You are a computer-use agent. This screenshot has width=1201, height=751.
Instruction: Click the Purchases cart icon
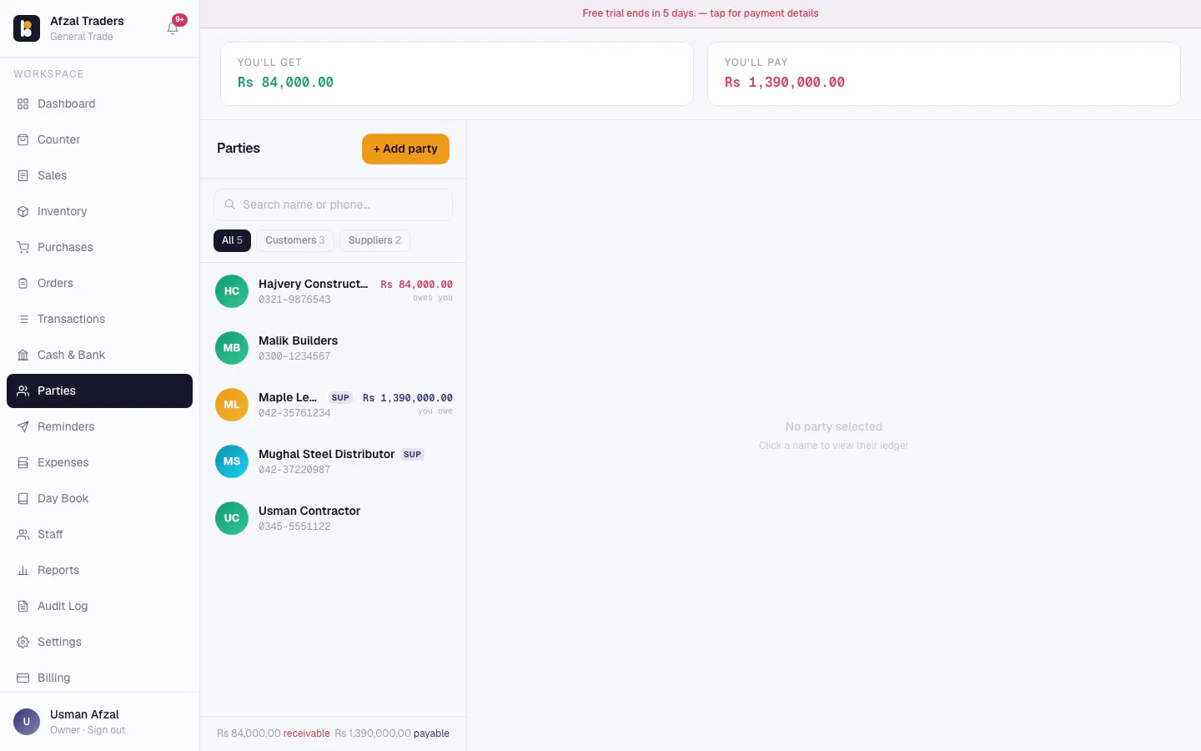click(x=23, y=248)
